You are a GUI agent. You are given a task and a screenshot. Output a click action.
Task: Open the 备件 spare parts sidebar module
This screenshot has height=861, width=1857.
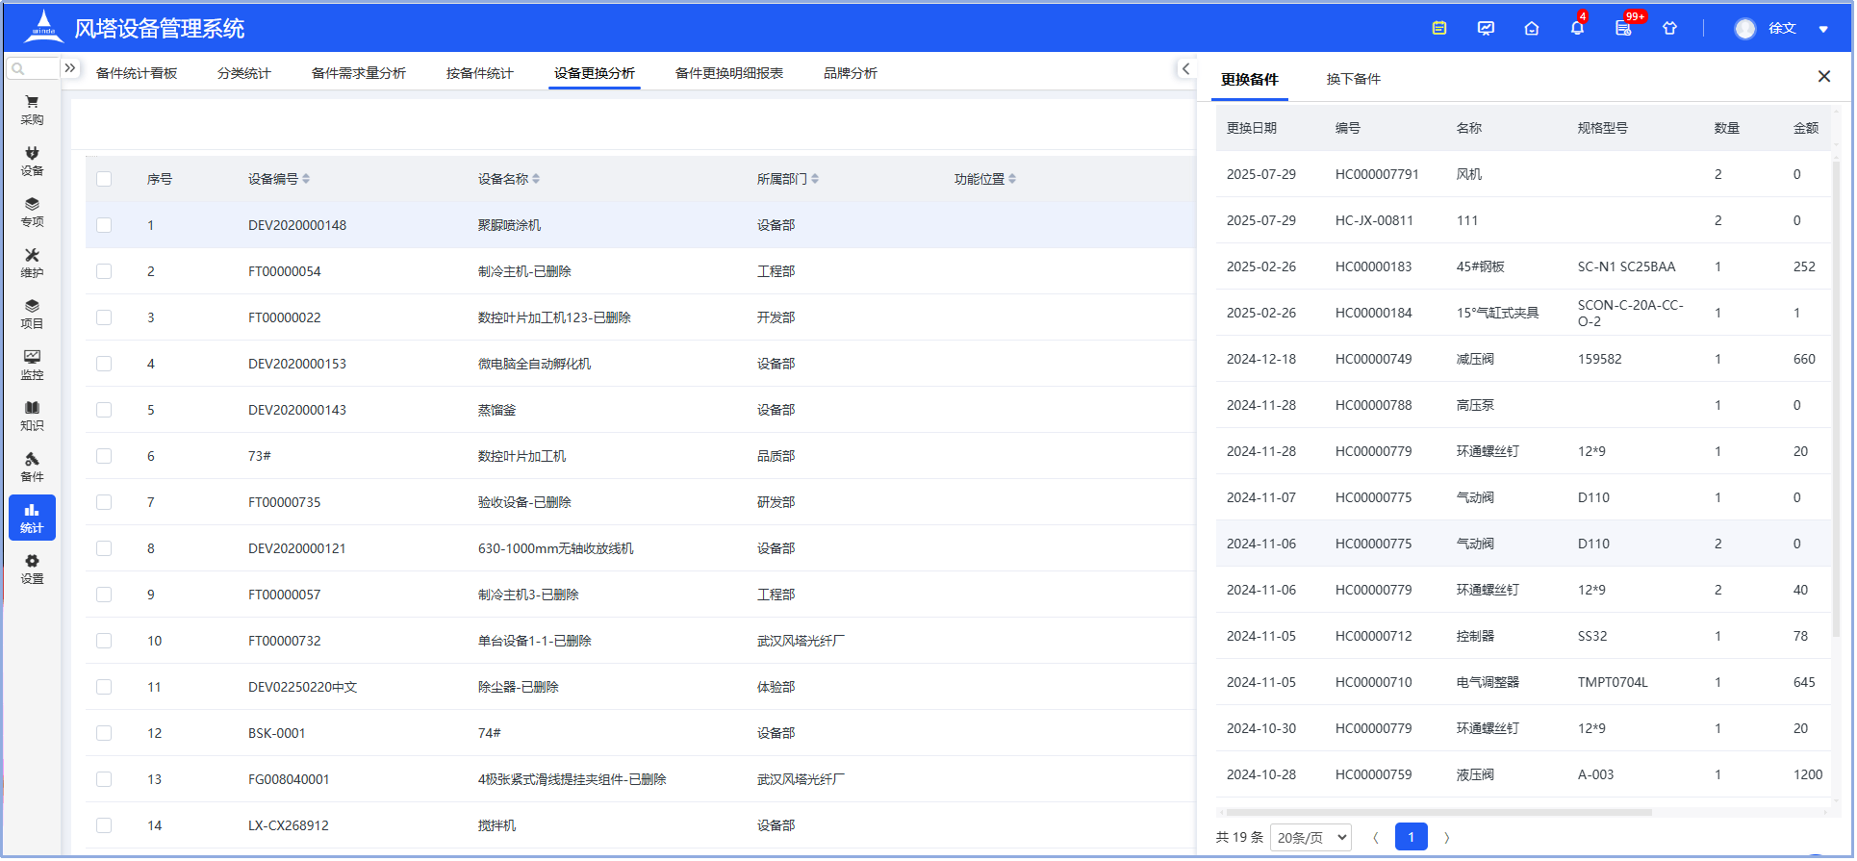coord(32,467)
